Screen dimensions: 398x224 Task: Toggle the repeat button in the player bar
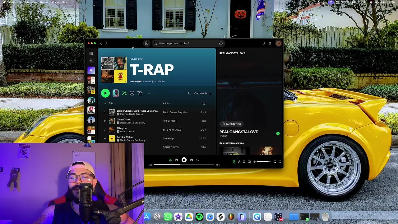click(197, 160)
